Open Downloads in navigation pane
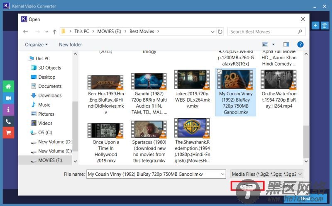This screenshot has height=206, width=332. [46, 96]
